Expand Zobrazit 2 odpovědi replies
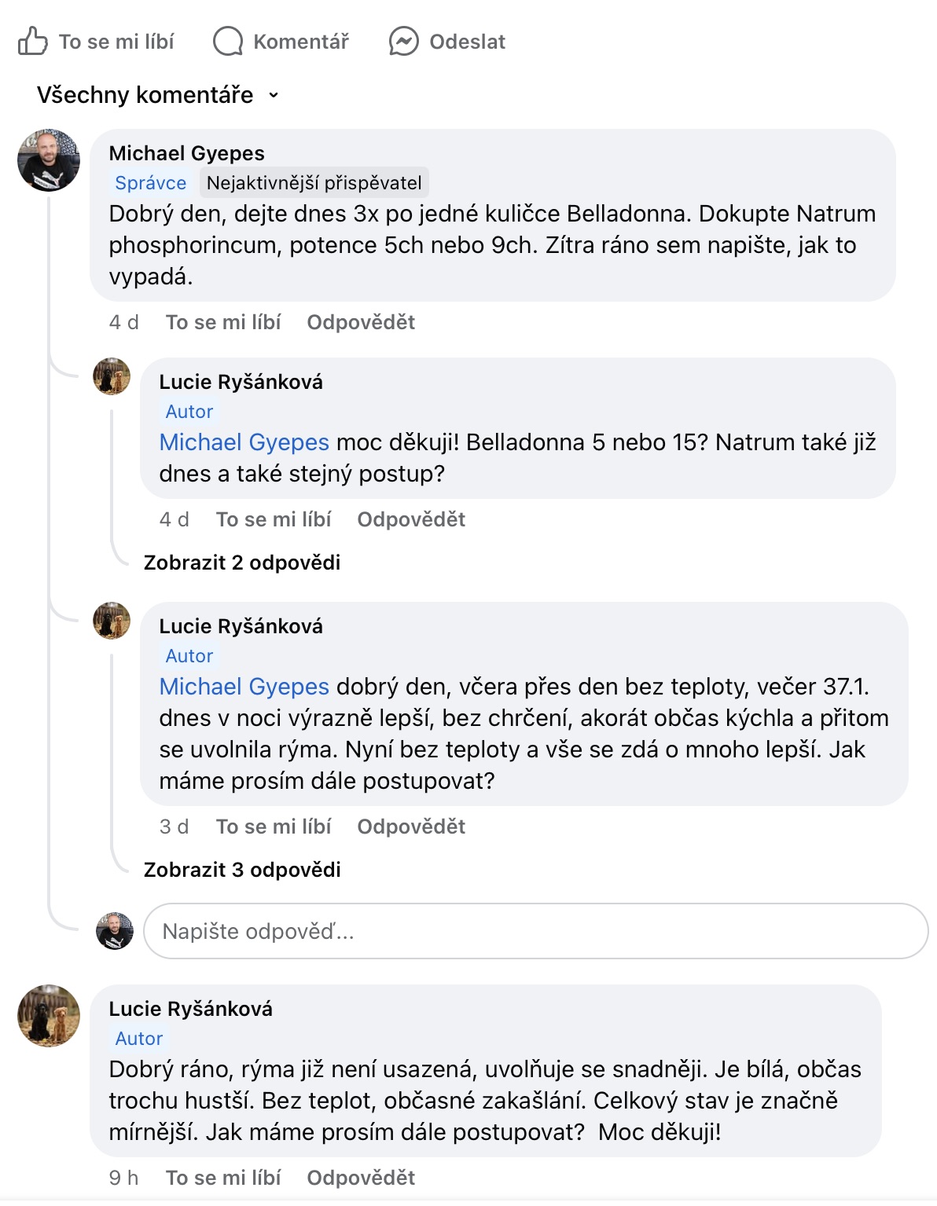 coord(241,563)
